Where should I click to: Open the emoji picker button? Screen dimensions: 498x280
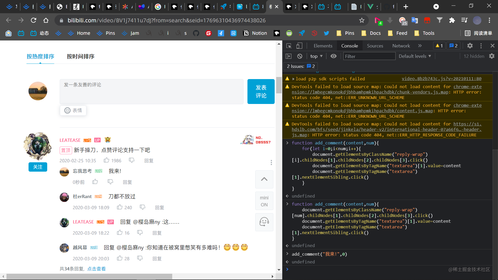point(73,110)
